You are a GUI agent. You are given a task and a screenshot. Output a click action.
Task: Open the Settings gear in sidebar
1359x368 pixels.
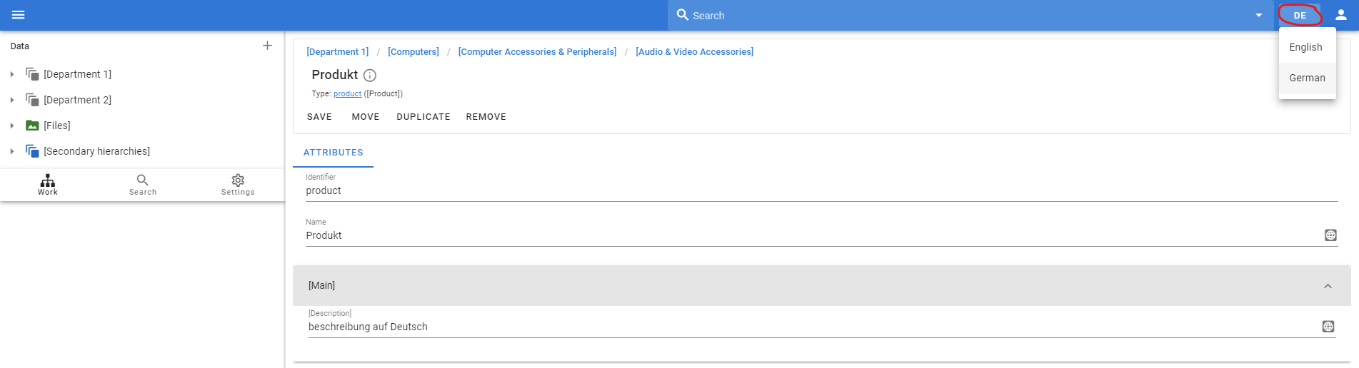point(238,184)
